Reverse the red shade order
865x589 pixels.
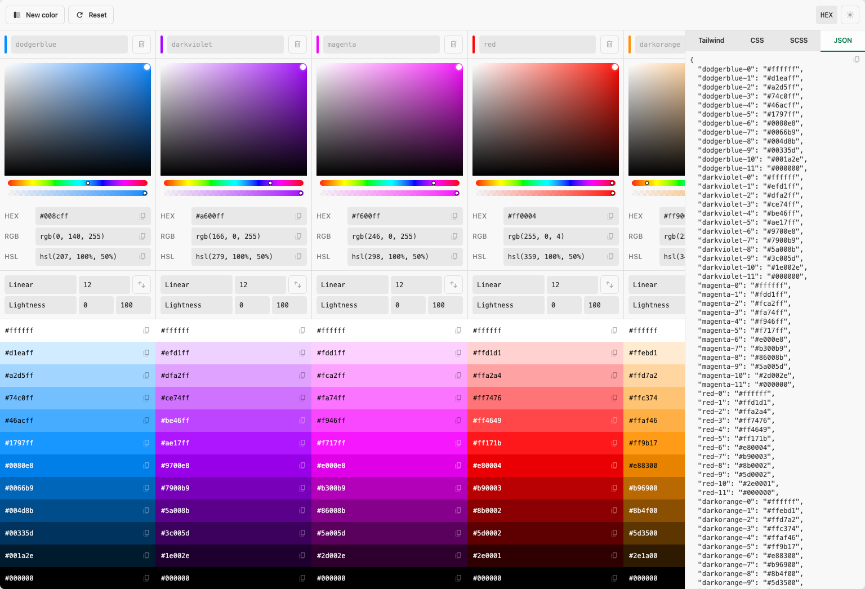pos(609,285)
